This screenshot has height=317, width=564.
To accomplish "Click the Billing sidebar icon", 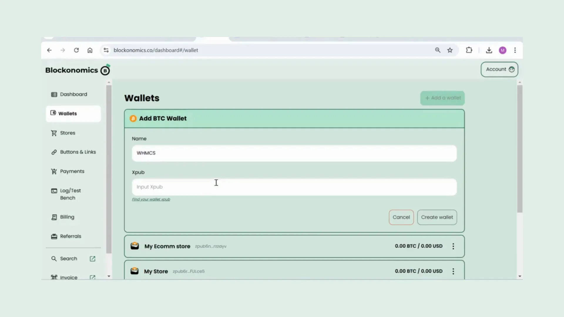I will coord(54,216).
